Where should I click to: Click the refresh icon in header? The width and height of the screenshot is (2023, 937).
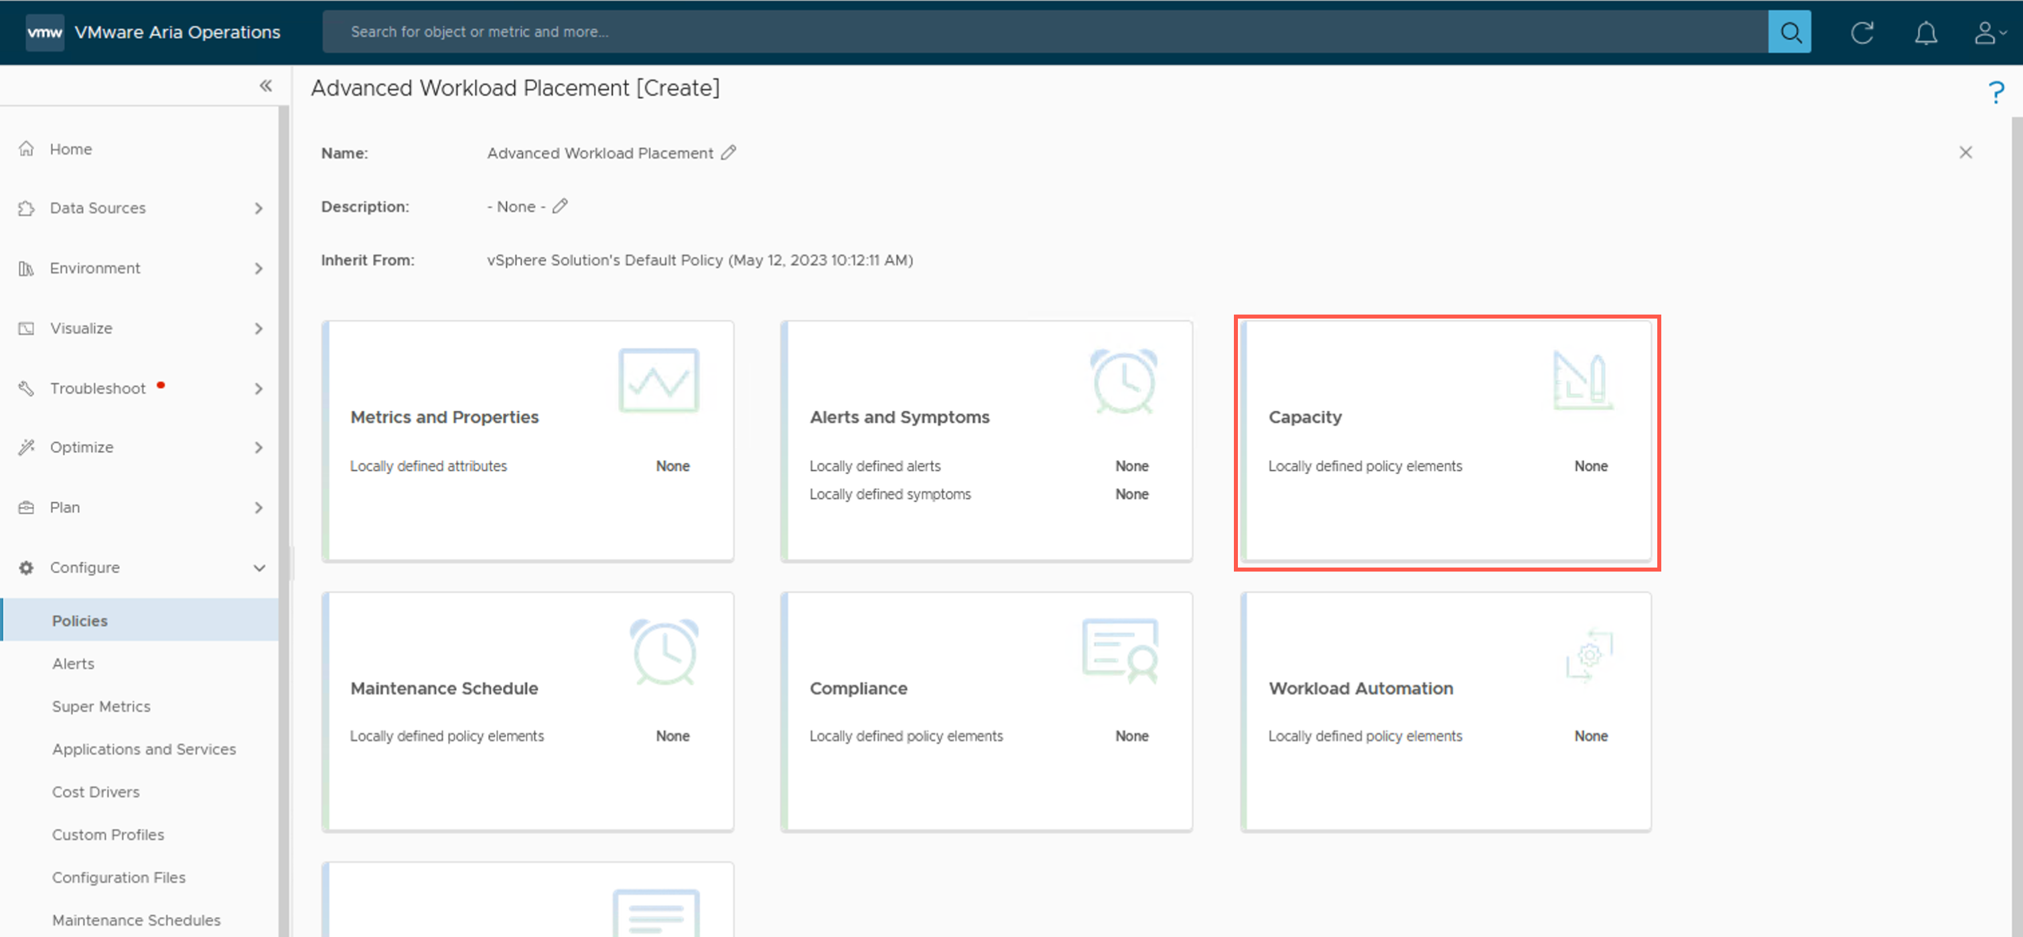(x=1862, y=32)
